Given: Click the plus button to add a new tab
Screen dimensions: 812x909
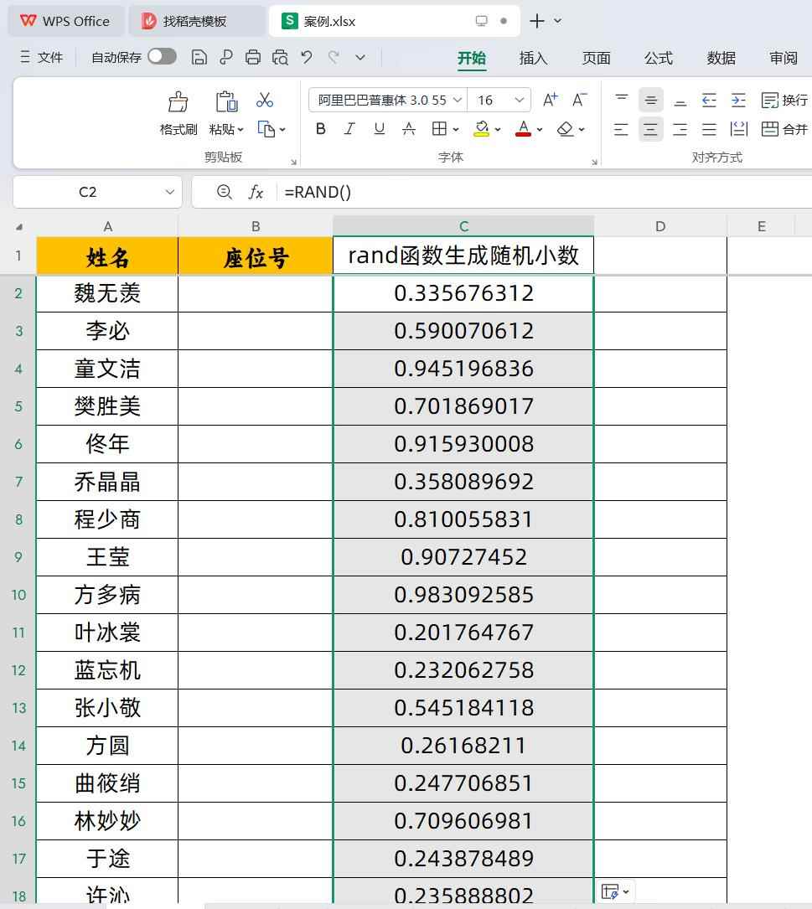Looking at the screenshot, I should pyautogui.click(x=536, y=21).
